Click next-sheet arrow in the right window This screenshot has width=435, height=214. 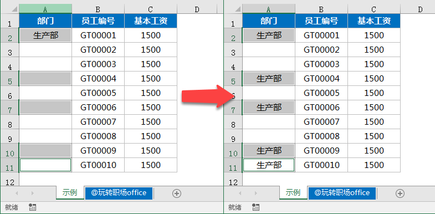point(256,193)
